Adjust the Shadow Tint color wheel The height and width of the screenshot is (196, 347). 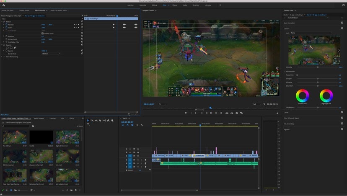coord(302,95)
